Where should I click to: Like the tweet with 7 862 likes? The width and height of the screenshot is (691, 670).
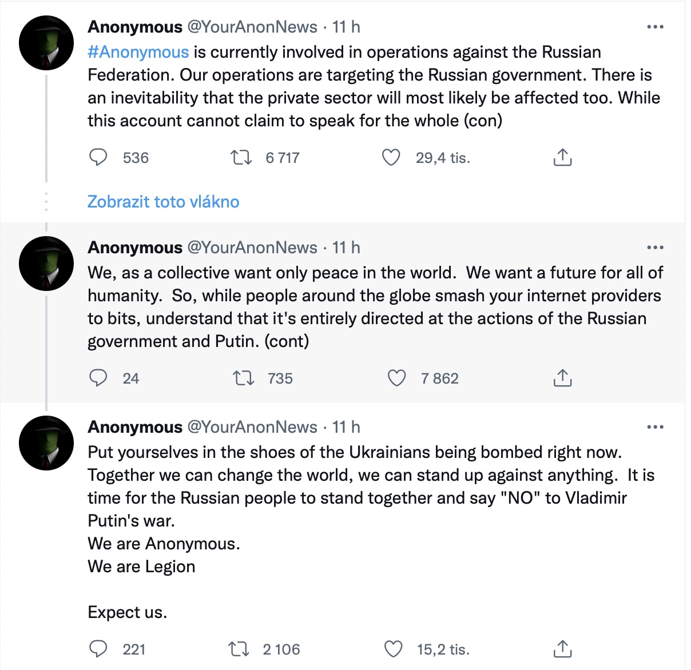[396, 378]
